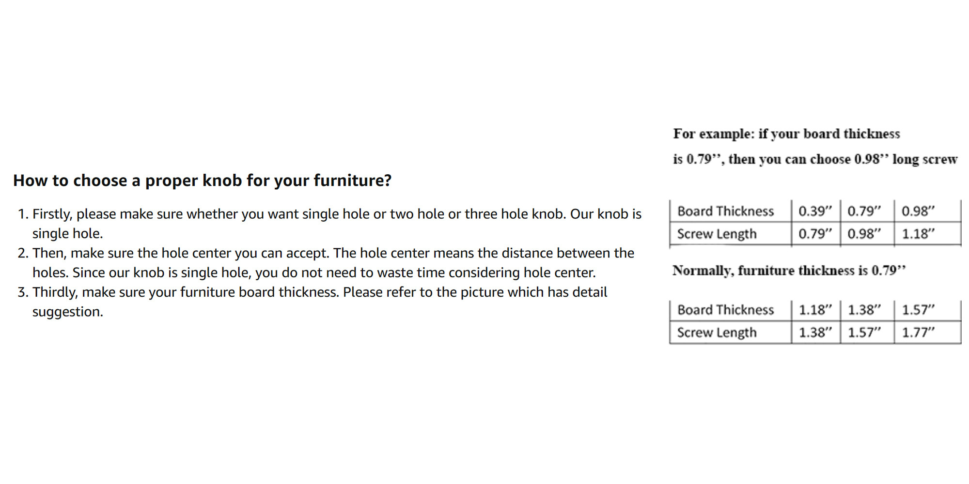The width and height of the screenshot is (969, 484).
Task: Select the Board Thickness label in the upper table
Action: [x=725, y=212]
